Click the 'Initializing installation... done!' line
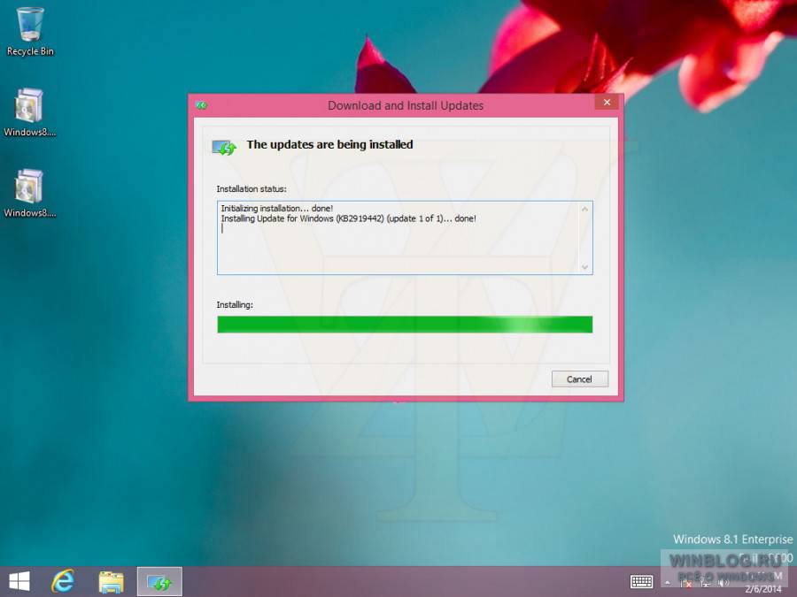 [277, 208]
